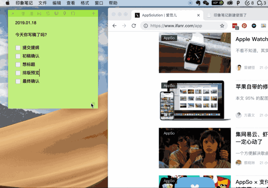The image size is (268, 188).
Task: Click the strikethrough S icon in the sticky note toolbar
Action: (48, 13)
